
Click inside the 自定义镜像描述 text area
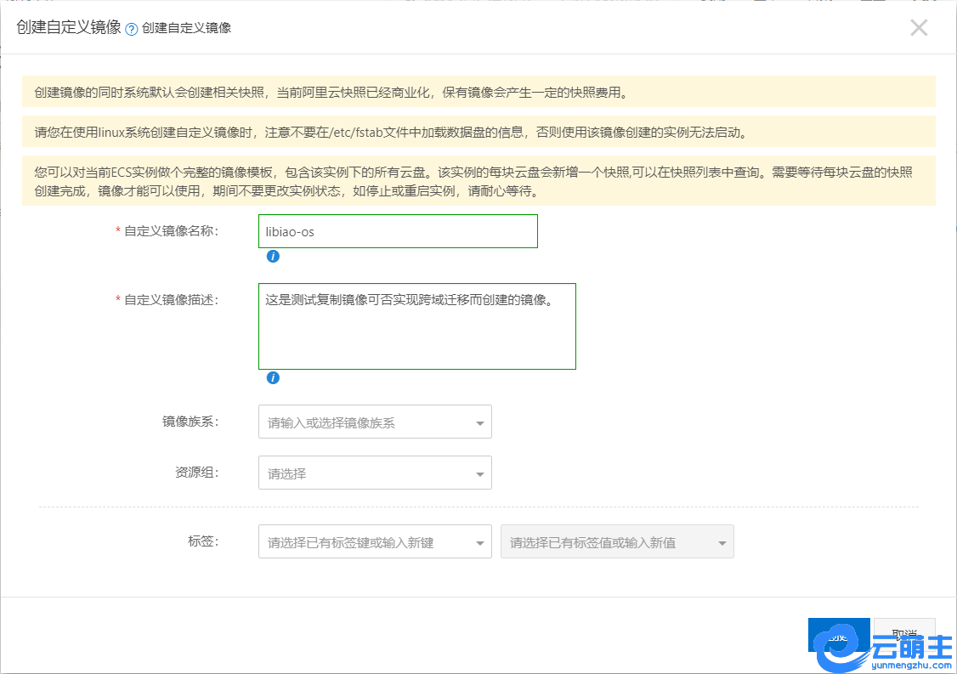416,326
